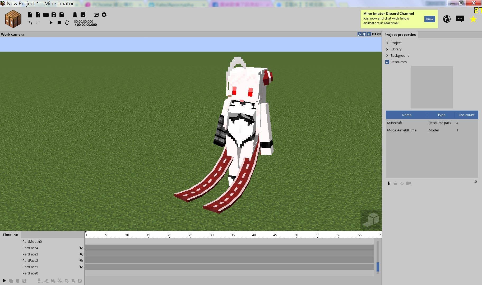Select the ModelAirfieldHime resource row
Screen dimensions: 482x285
pos(432,130)
